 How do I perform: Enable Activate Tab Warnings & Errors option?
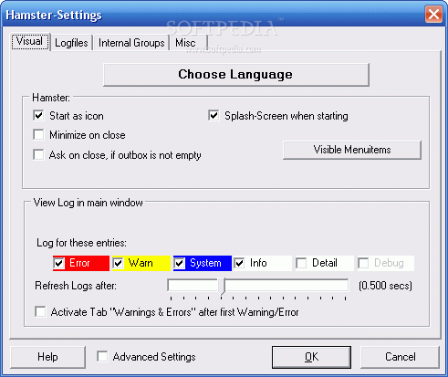(x=40, y=312)
